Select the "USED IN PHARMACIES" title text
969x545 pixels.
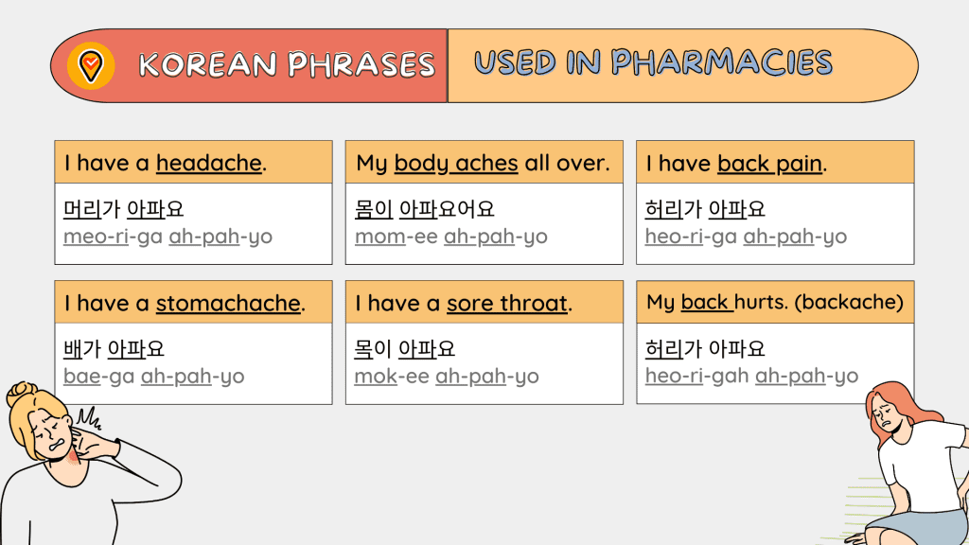click(x=653, y=63)
